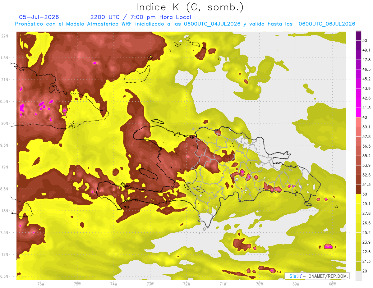This screenshot has width=373, height=288.
Task: Click the 72W longitude label
Action: [x=186, y=284]
